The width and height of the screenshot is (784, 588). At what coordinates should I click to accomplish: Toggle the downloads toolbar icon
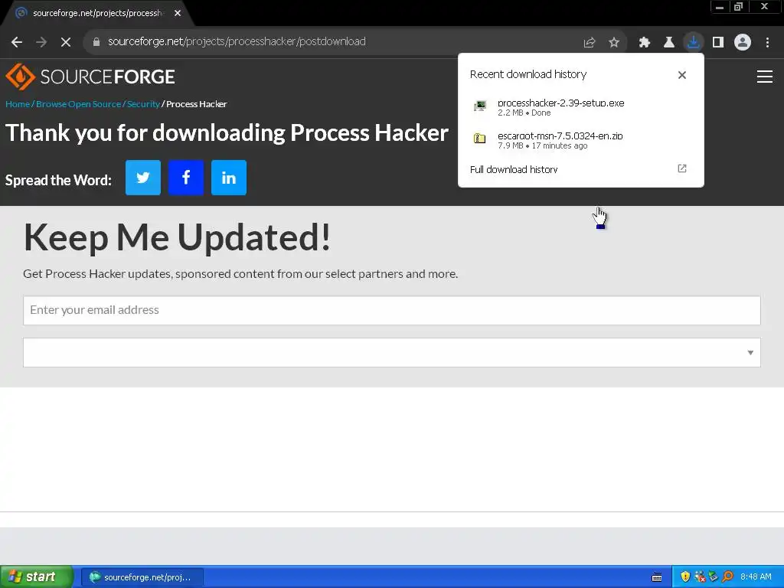click(694, 42)
